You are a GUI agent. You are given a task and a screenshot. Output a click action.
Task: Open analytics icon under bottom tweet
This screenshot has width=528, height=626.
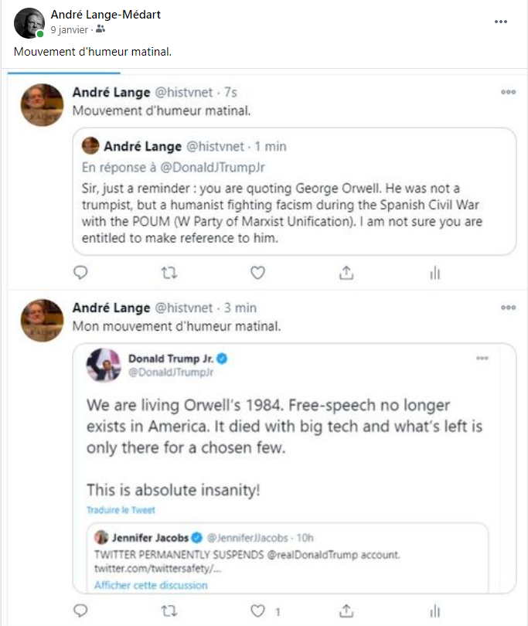(x=434, y=611)
